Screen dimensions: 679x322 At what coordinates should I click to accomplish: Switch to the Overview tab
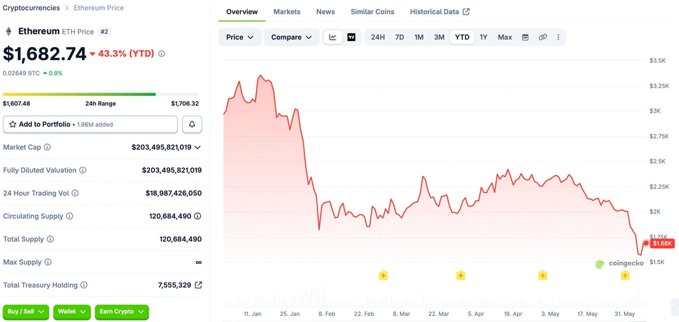tap(242, 12)
